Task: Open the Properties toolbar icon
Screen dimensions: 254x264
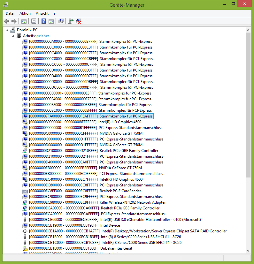Action: tap(34, 21)
